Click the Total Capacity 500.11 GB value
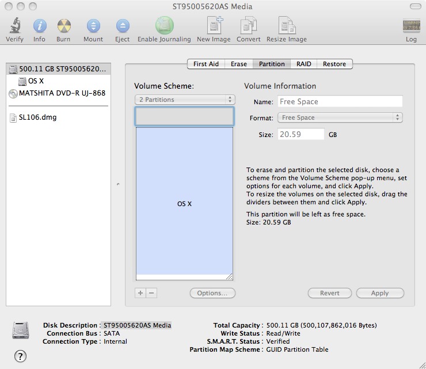This screenshot has height=369, width=426. click(321, 325)
